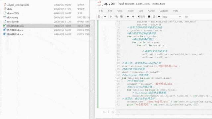Open the Help menu in Jupyter
This screenshot has width=212, height=119.
tap(176, 11)
